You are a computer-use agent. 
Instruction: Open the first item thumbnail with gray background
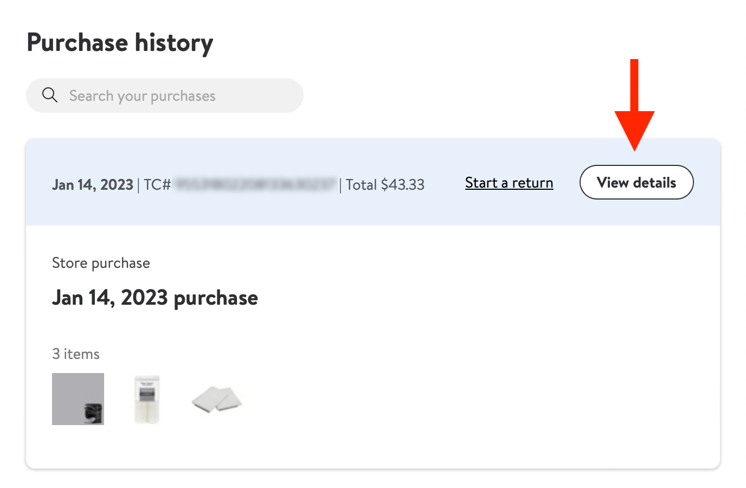[78, 399]
